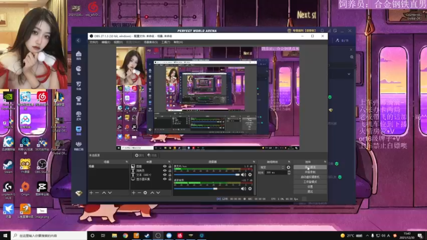Viewport: 427px width, 240px height.
Task: Click magnifier search icon in Arena right panel
Action: pos(352,57)
